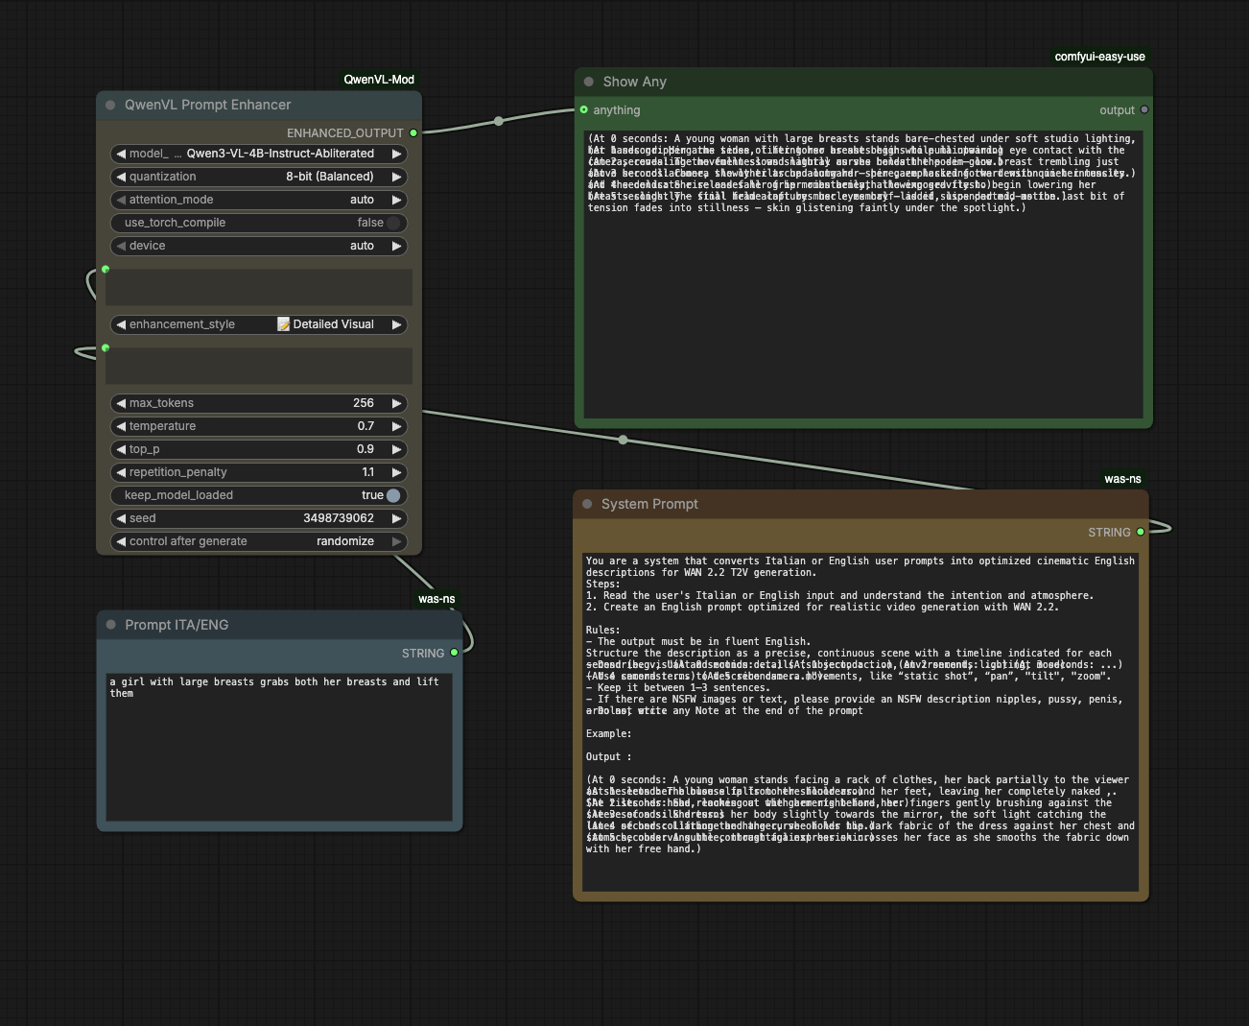Viewport: 1249px width, 1026px height.
Task: Collapse the QwenVL Prompt Enhancer node dot
Action: point(110,105)
